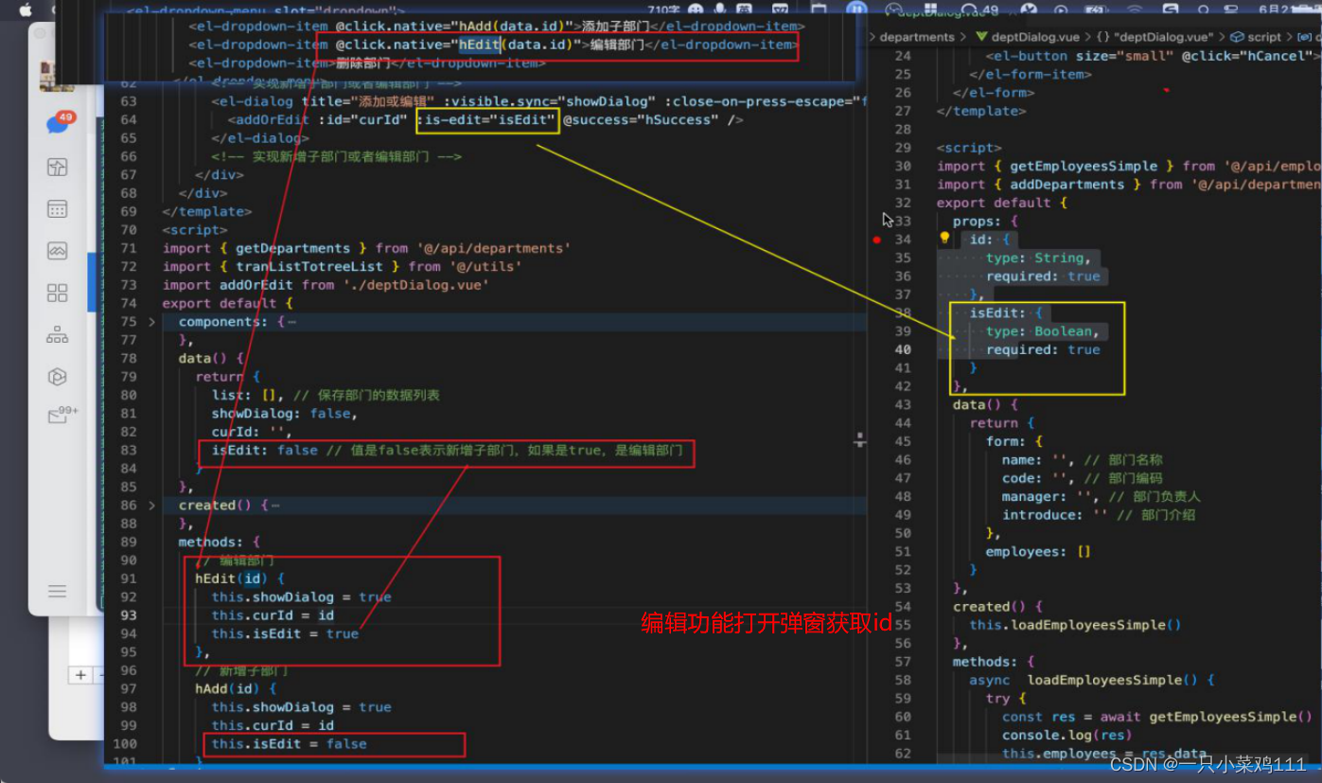Click 'this.loadEmployeesSimple()' on line 55
Viewport: 1322px width, 783px height.
coord(1075,625)
